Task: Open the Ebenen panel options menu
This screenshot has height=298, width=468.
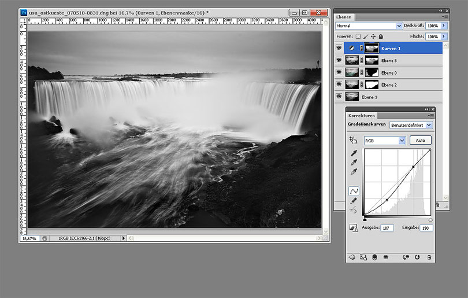Action: (x=445, y=17)
